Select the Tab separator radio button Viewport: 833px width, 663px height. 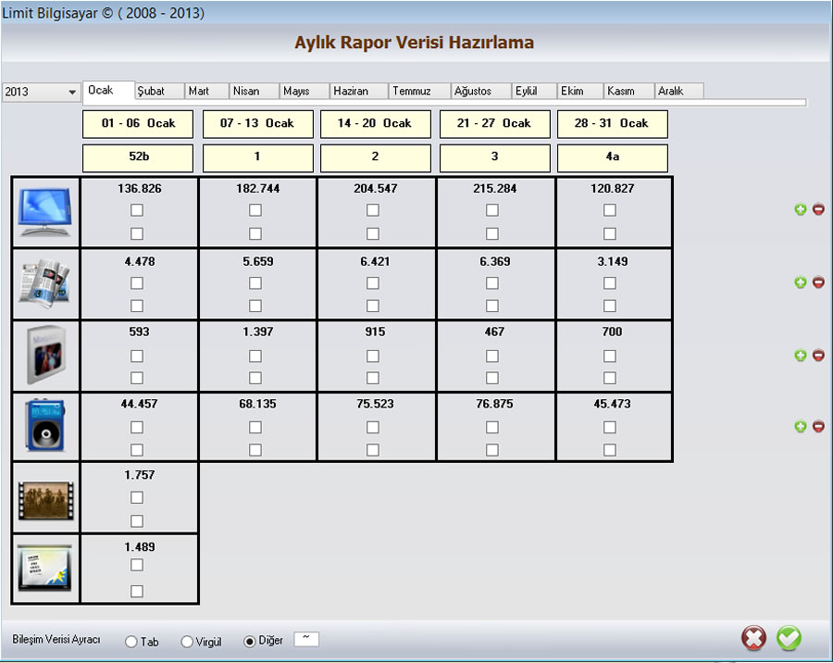point(131,642)
